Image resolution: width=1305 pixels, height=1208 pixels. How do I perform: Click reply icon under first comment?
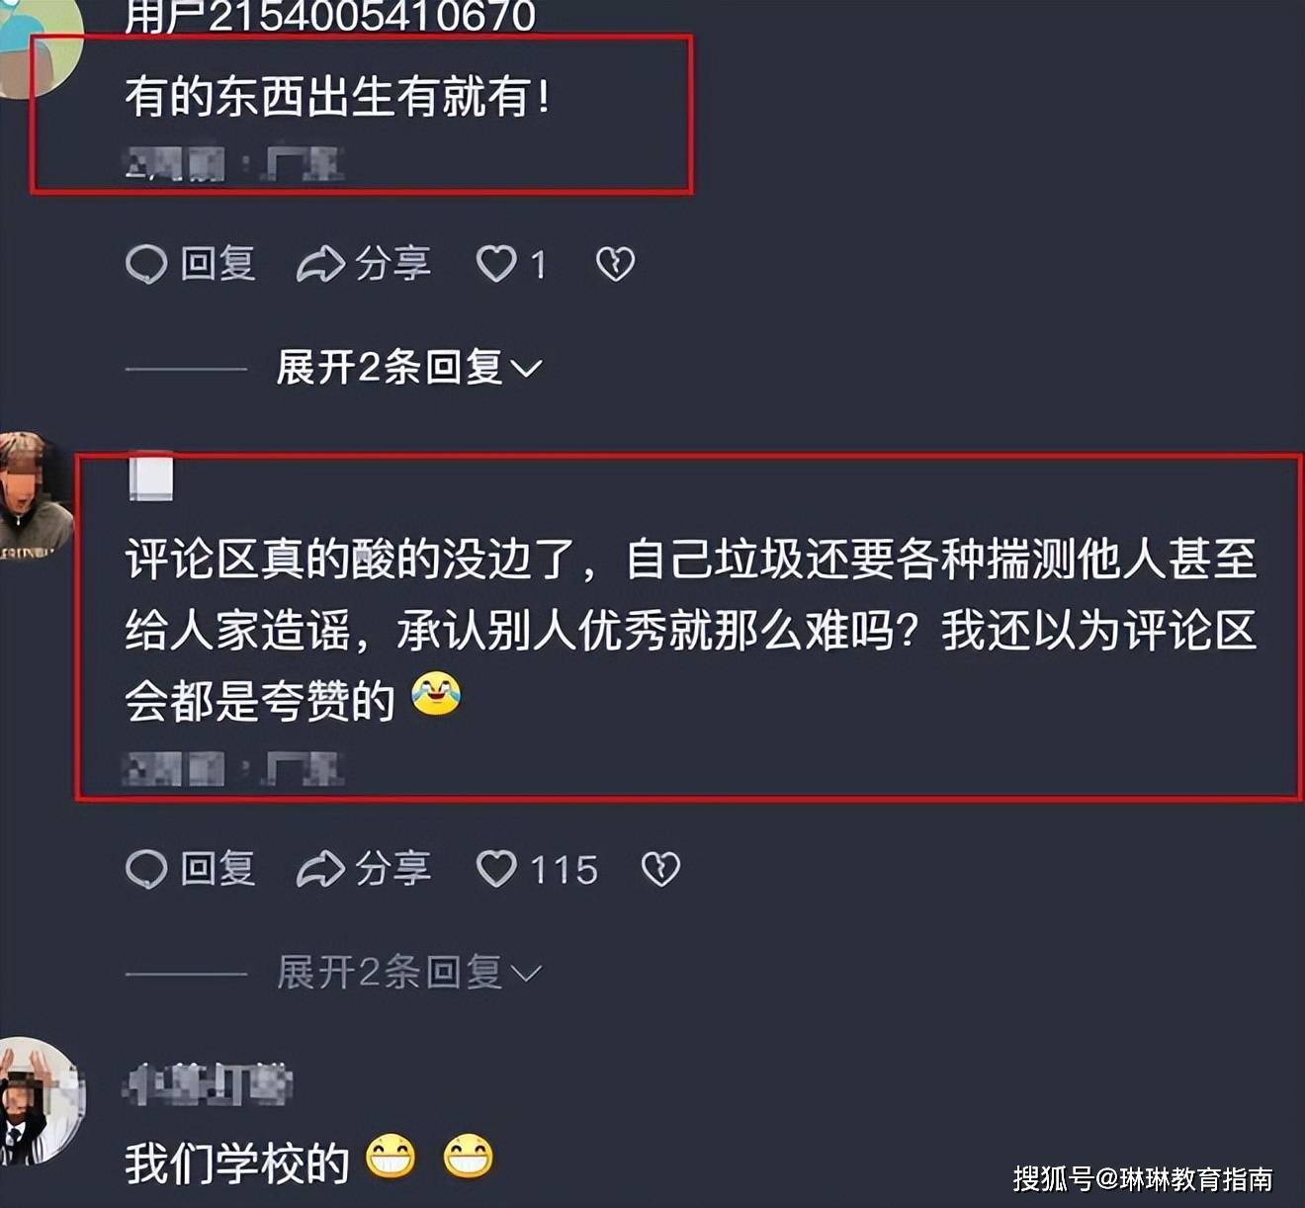click(146, 264)
